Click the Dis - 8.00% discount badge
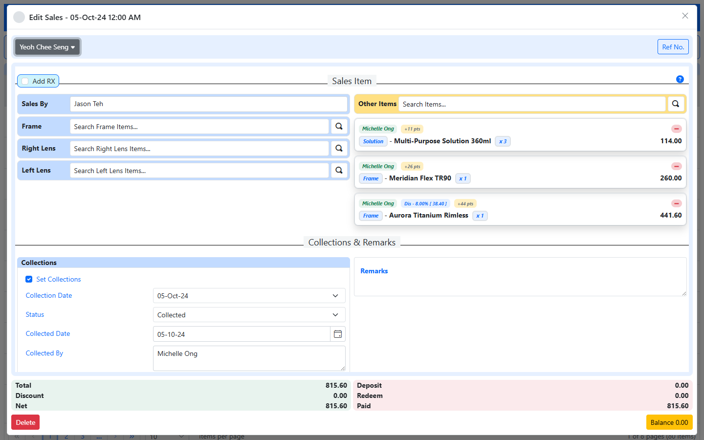Viewport: 704px width, 440px height. tap(425, 203)
